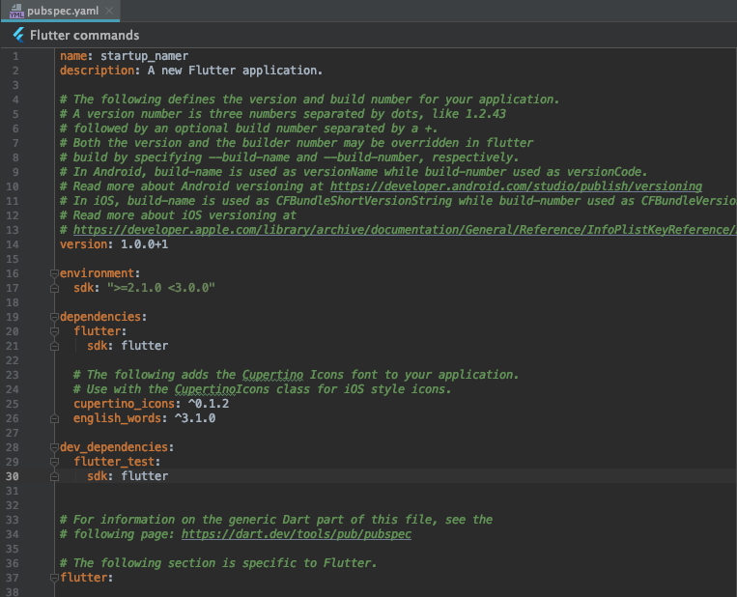Click the flutter_test key
Screen dimensions: 737x597
tap(114, 462)
